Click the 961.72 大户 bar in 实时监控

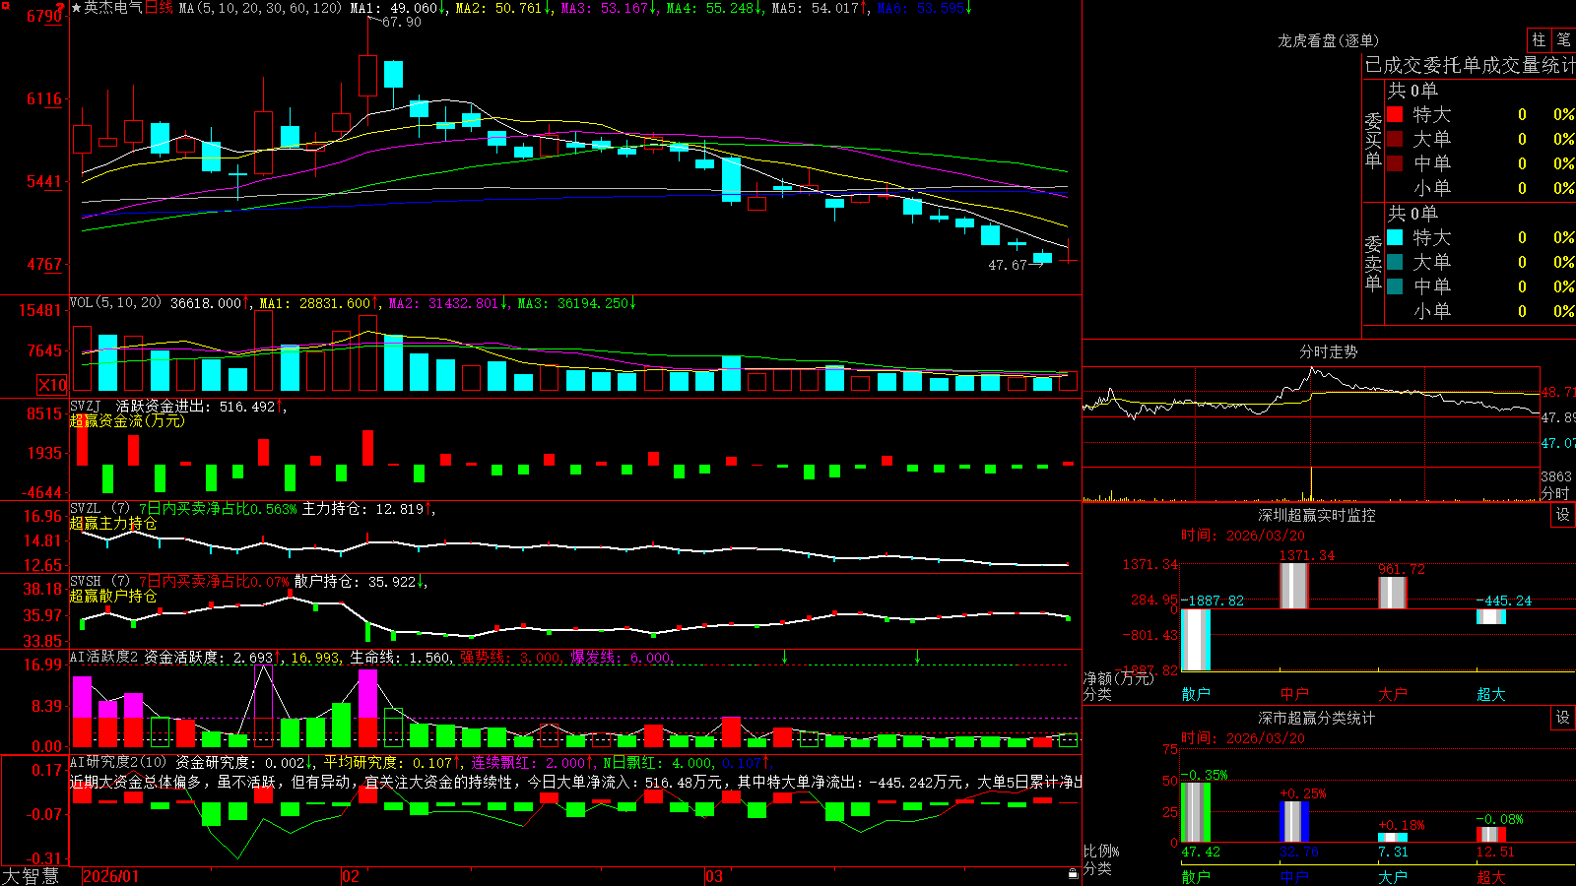click(x=1393, y=593)
